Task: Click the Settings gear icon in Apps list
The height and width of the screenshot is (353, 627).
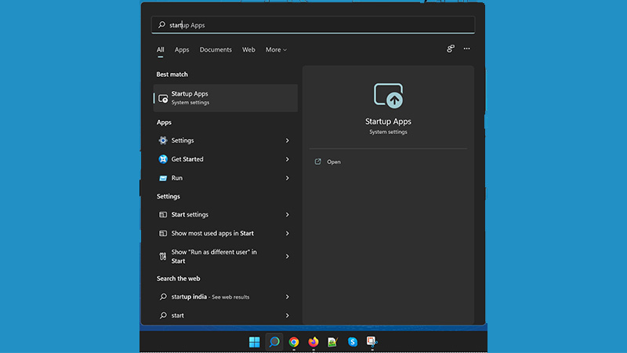Action: 163,140
